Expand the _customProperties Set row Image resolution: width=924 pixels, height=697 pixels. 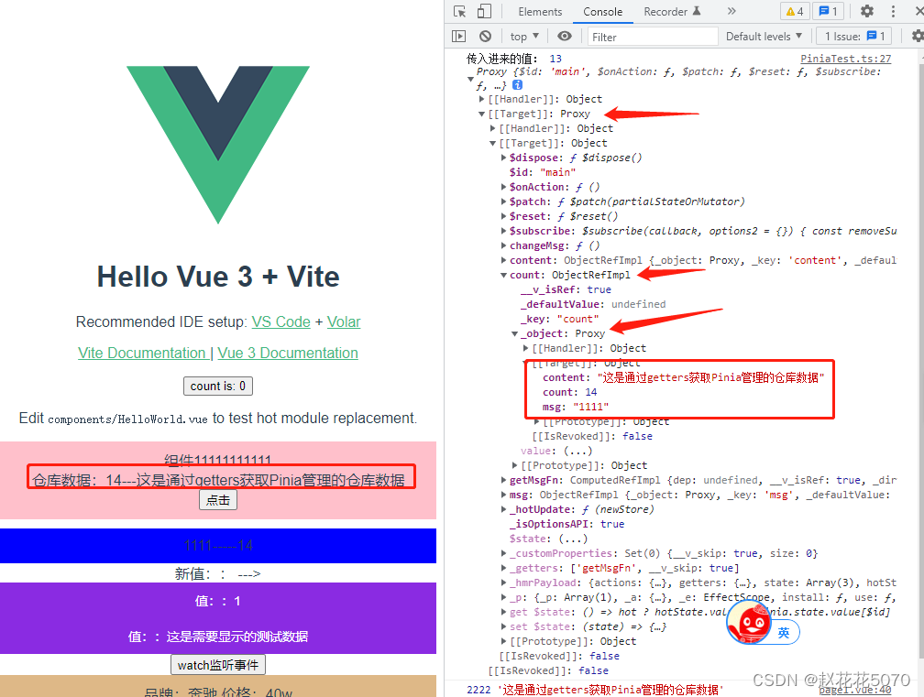tap(504, 553)
